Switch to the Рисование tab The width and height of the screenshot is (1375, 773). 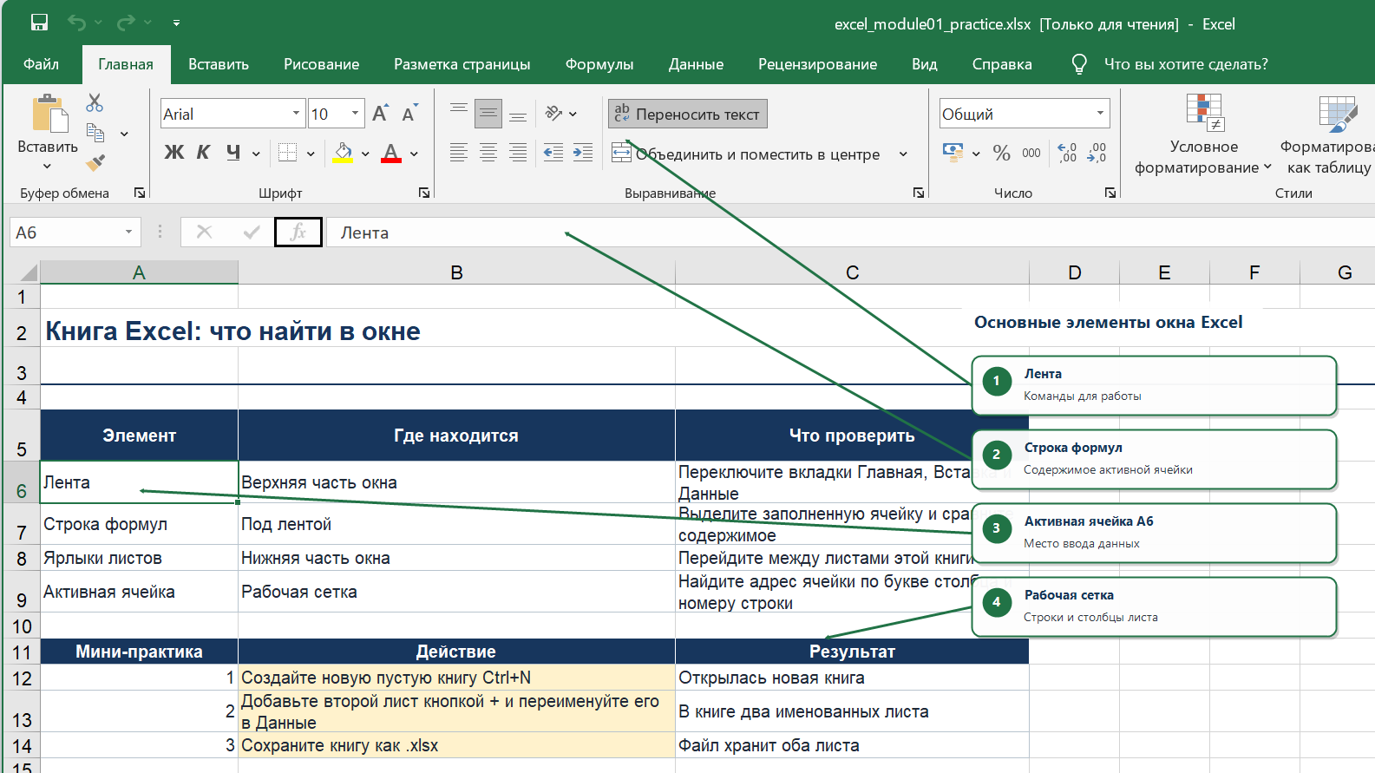click(321, 64)
